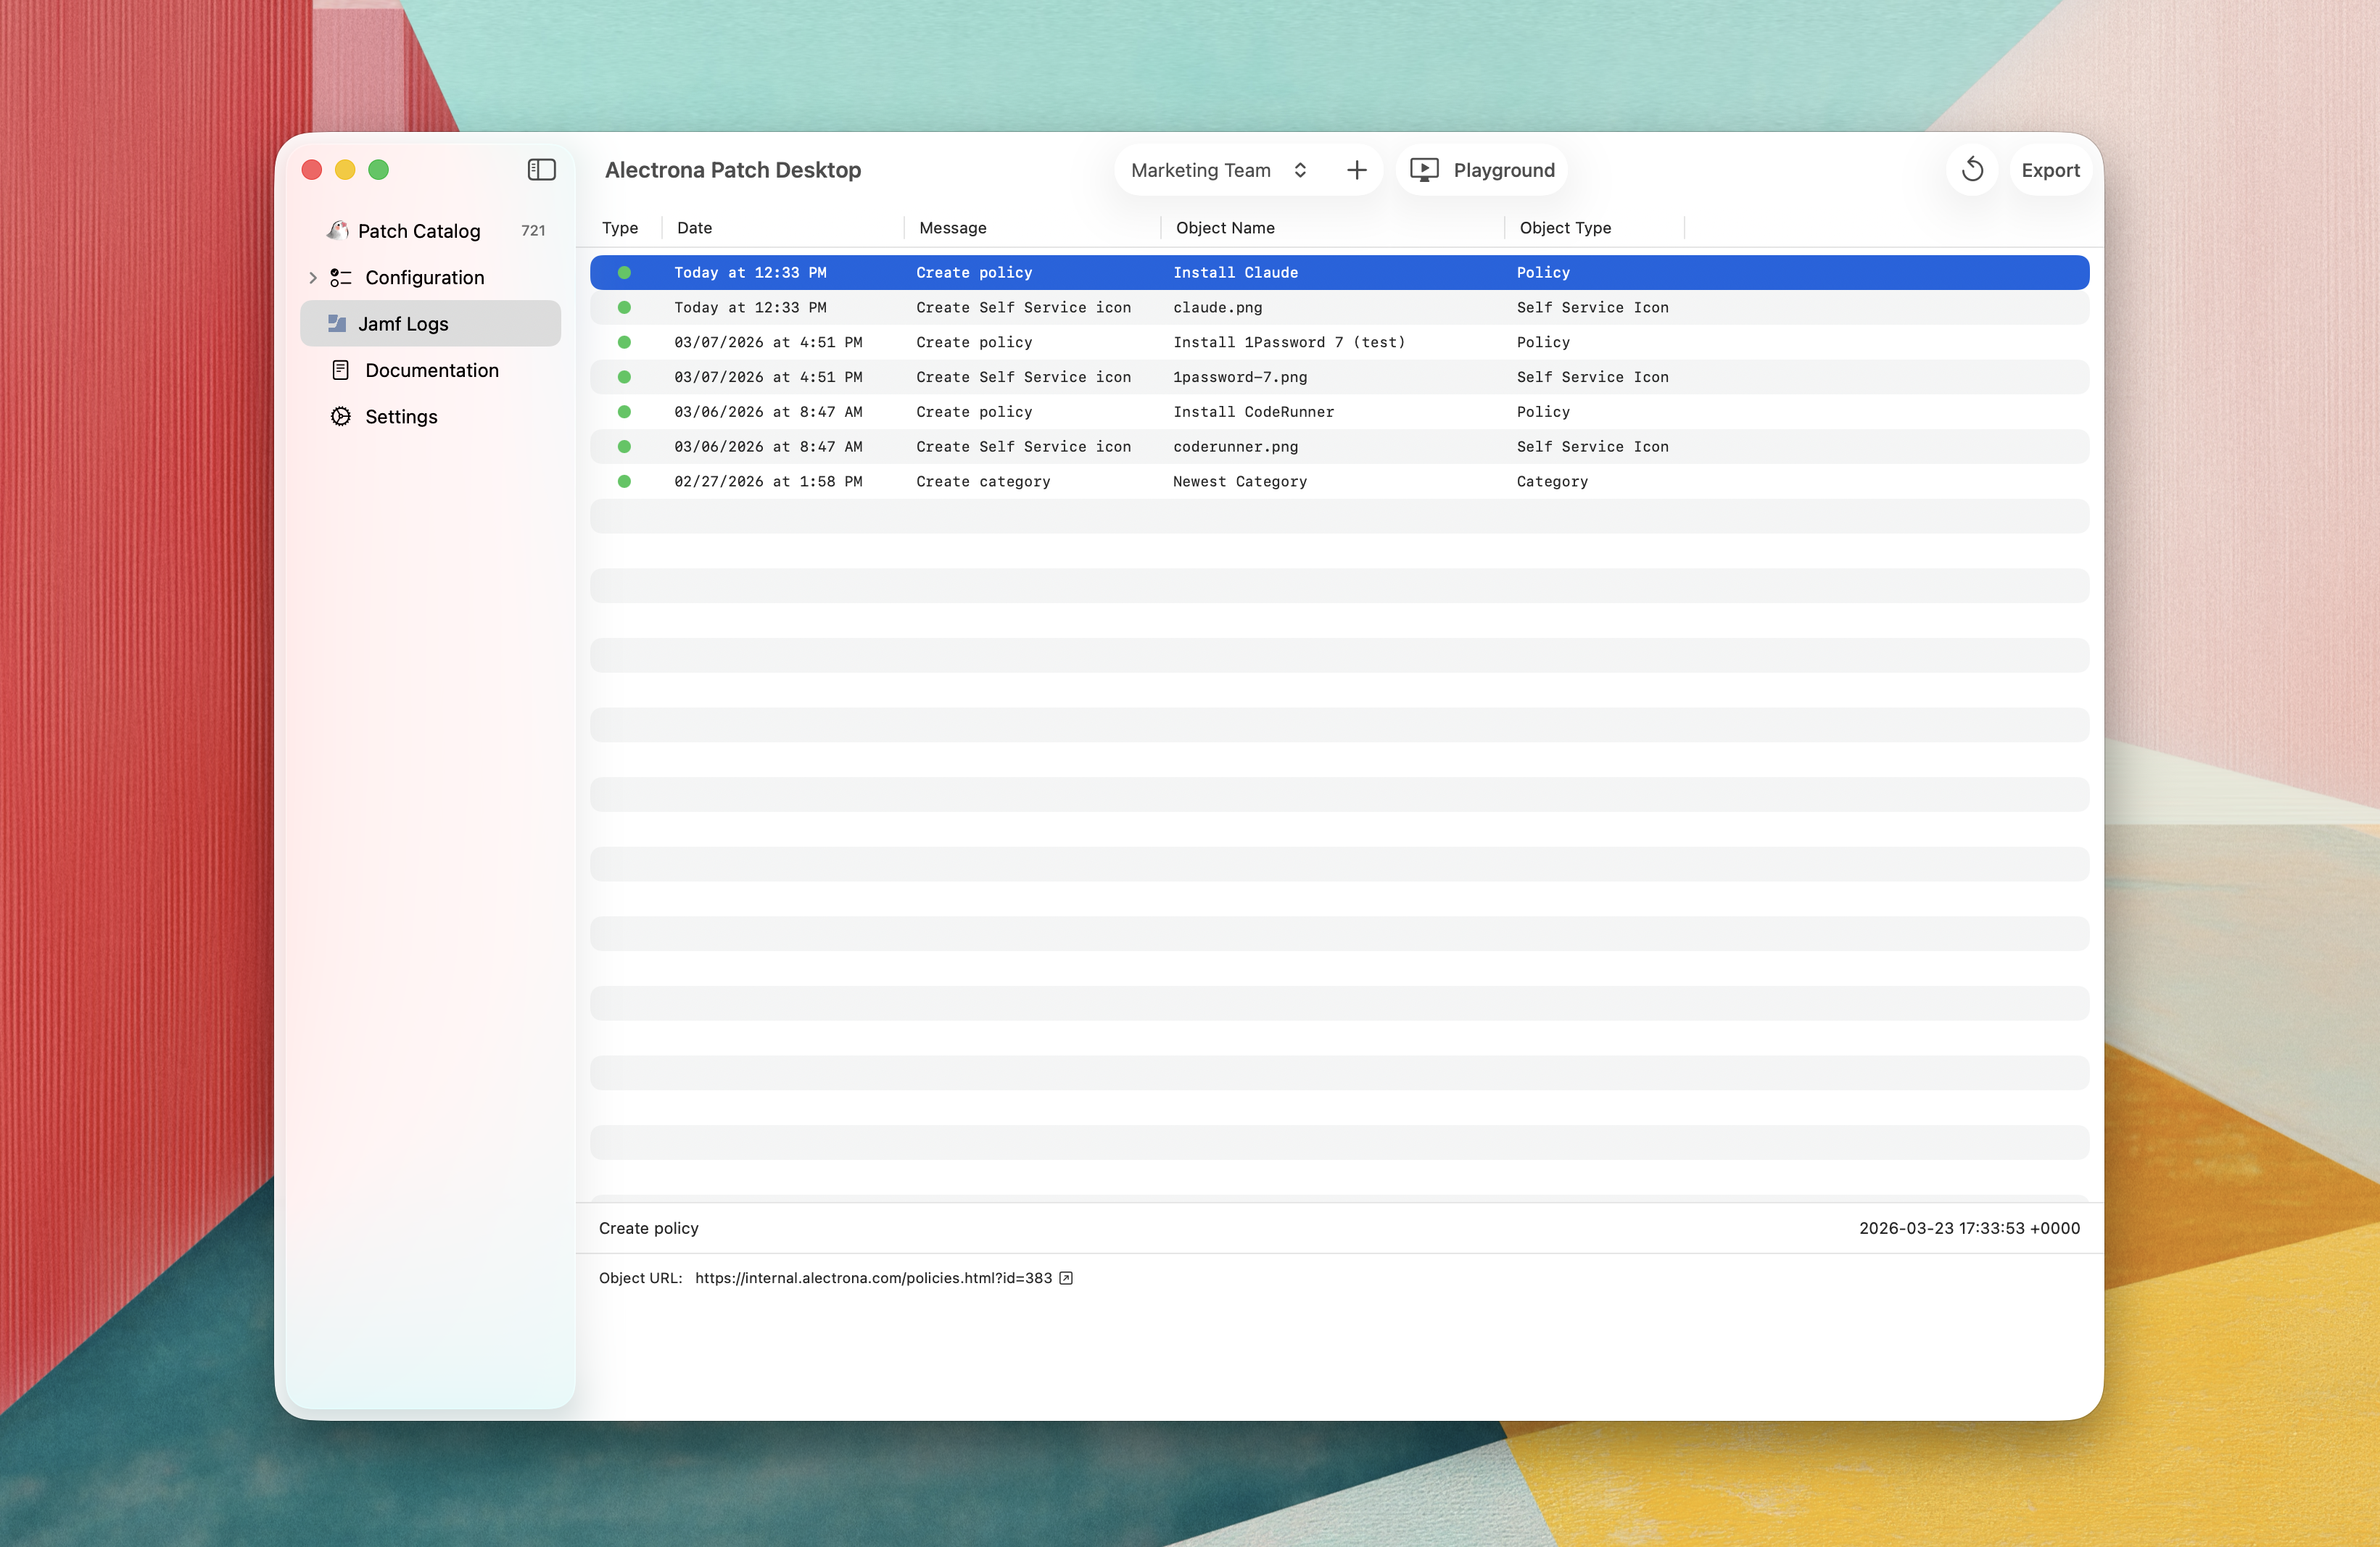Open the Patch Catalog section
Screen dimensions: 2380x1547
point(418,230)
